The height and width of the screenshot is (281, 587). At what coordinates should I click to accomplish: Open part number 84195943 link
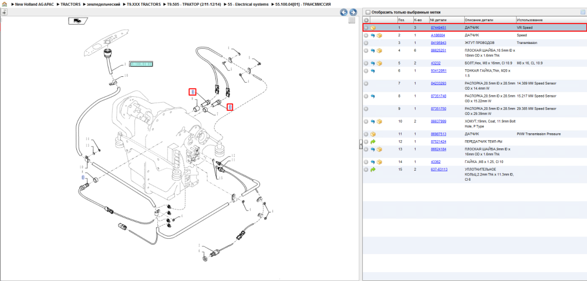tap(438, 43)
